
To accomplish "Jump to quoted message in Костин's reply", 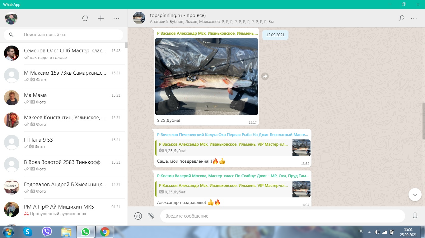I will (x=233, y=189).
